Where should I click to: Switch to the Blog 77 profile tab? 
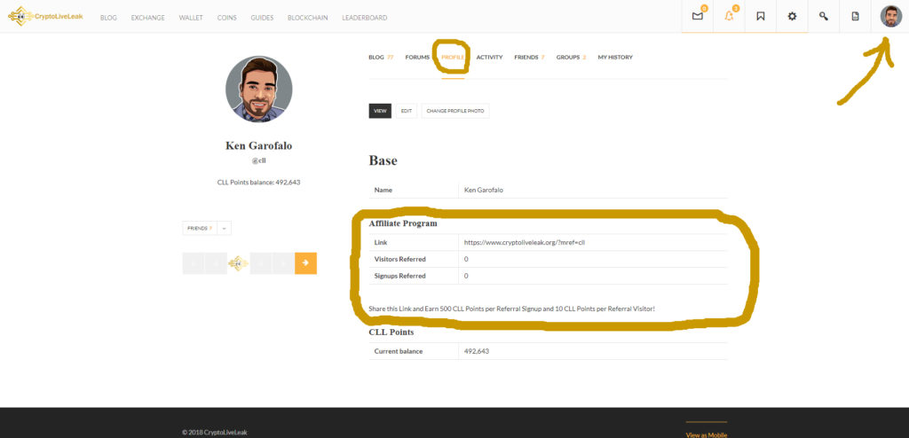[381, 58]
